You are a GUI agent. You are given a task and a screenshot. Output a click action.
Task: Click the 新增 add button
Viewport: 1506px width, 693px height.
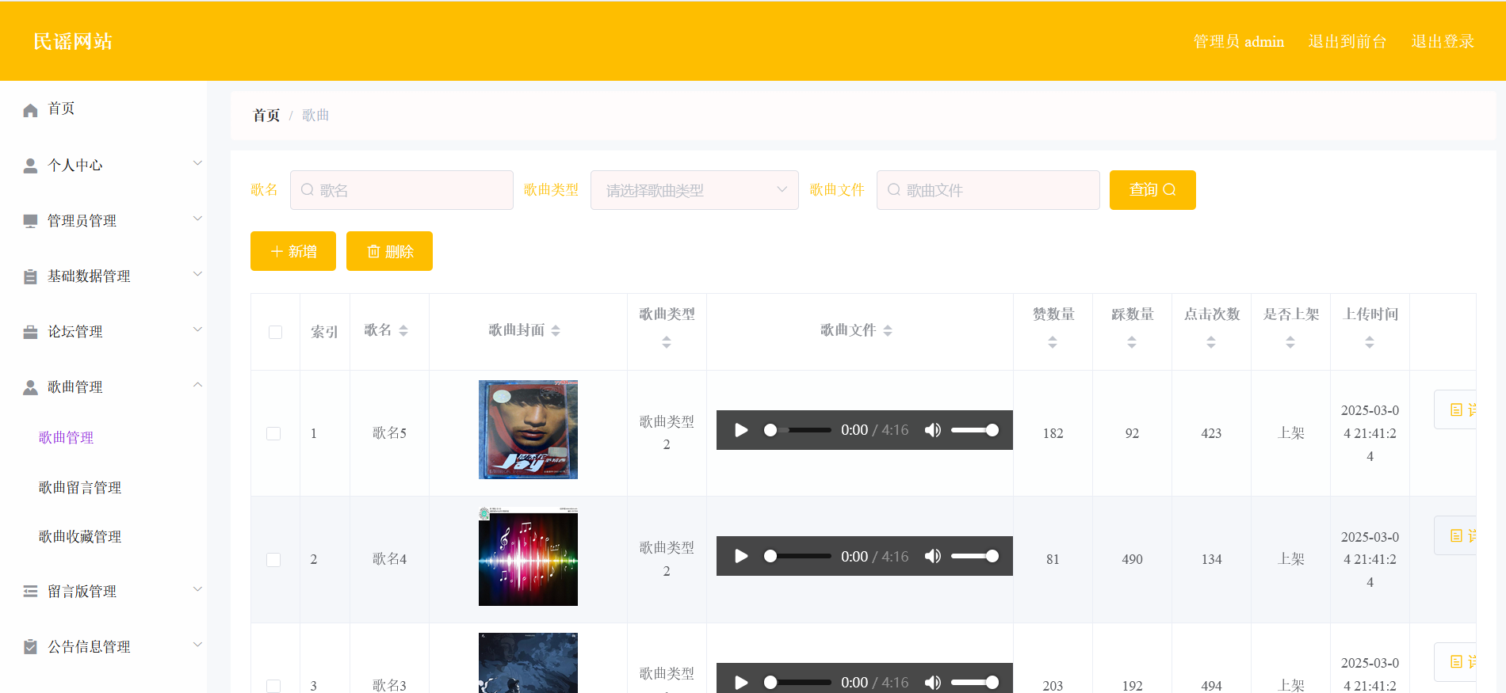click(x=293, y=251)
